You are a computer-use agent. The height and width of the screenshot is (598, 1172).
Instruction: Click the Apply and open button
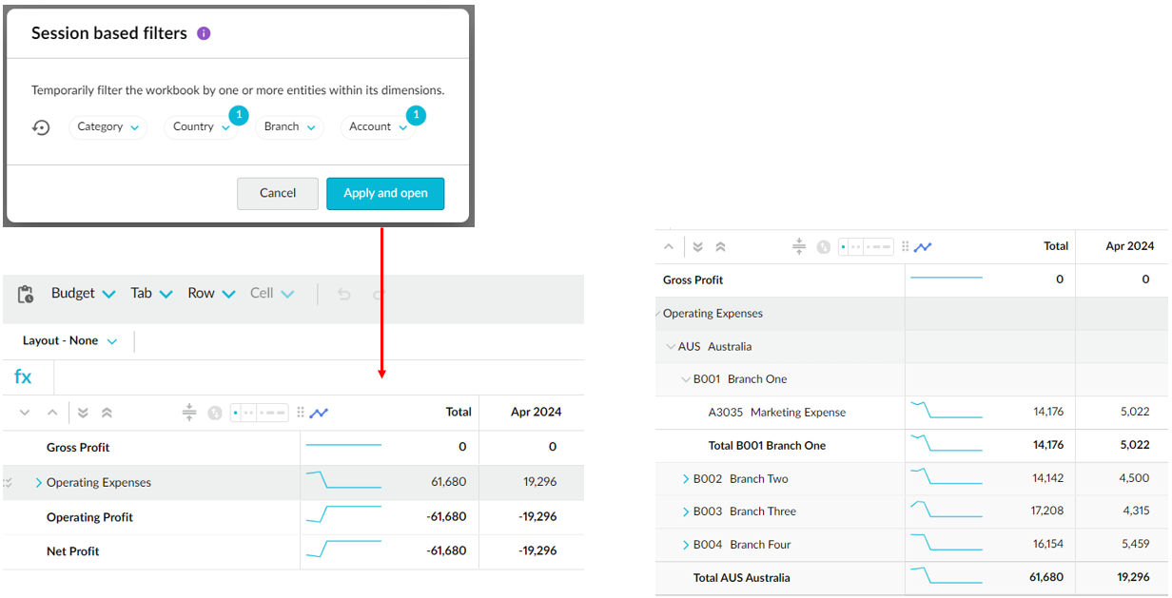pos(384,193)
